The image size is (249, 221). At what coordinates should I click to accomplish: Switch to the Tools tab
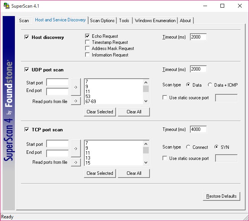tap(124, 21)
